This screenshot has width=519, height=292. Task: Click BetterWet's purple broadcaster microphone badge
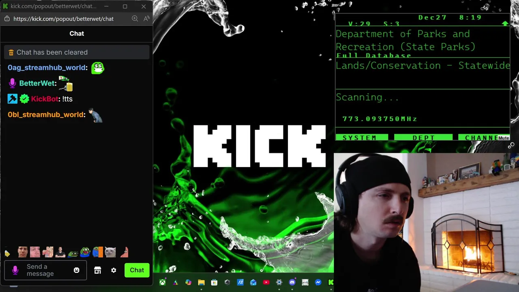pos(12,83)
